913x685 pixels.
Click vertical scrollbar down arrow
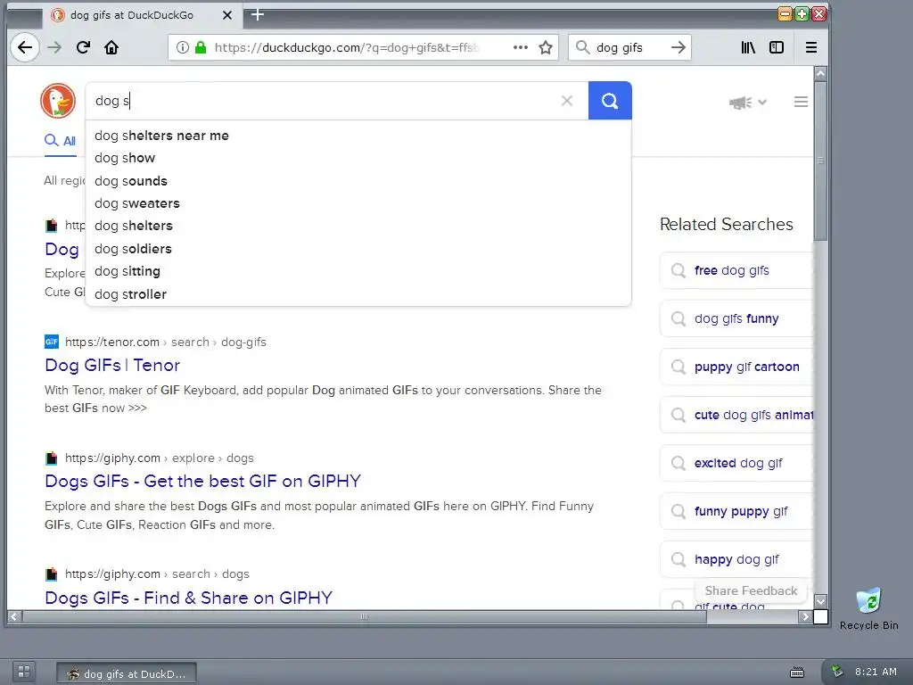820,600
